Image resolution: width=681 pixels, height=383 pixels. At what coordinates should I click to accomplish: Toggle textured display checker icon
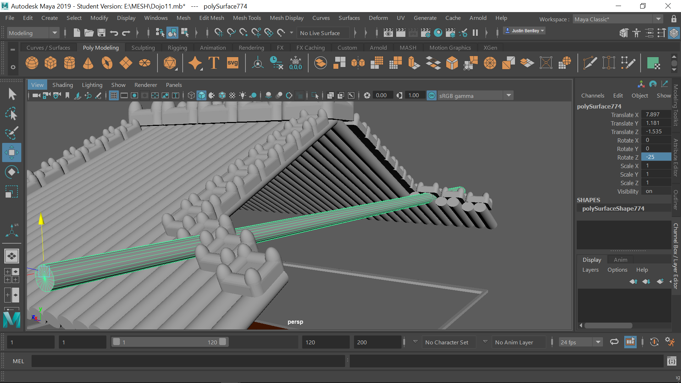232,95
